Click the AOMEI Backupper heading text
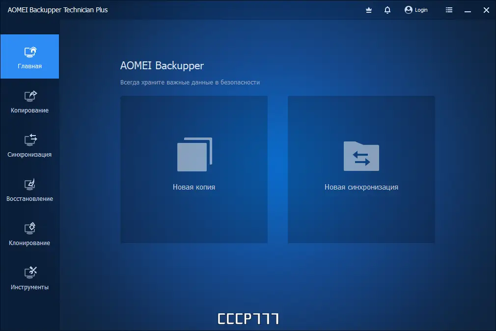496x331 pixels. pos(163,65)
